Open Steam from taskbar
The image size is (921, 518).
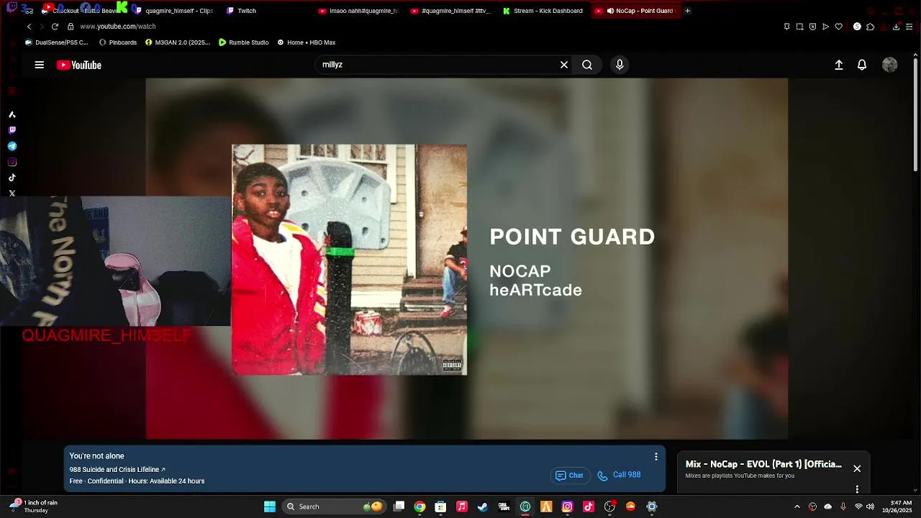(x=483, y=506)
